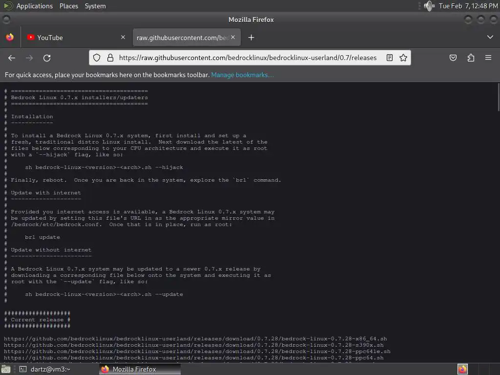Image resolution: width=500 pixels, height=375 pixels.
Task: Show site security padlock info
Action: pyautogui.click(x=110, y=58)
